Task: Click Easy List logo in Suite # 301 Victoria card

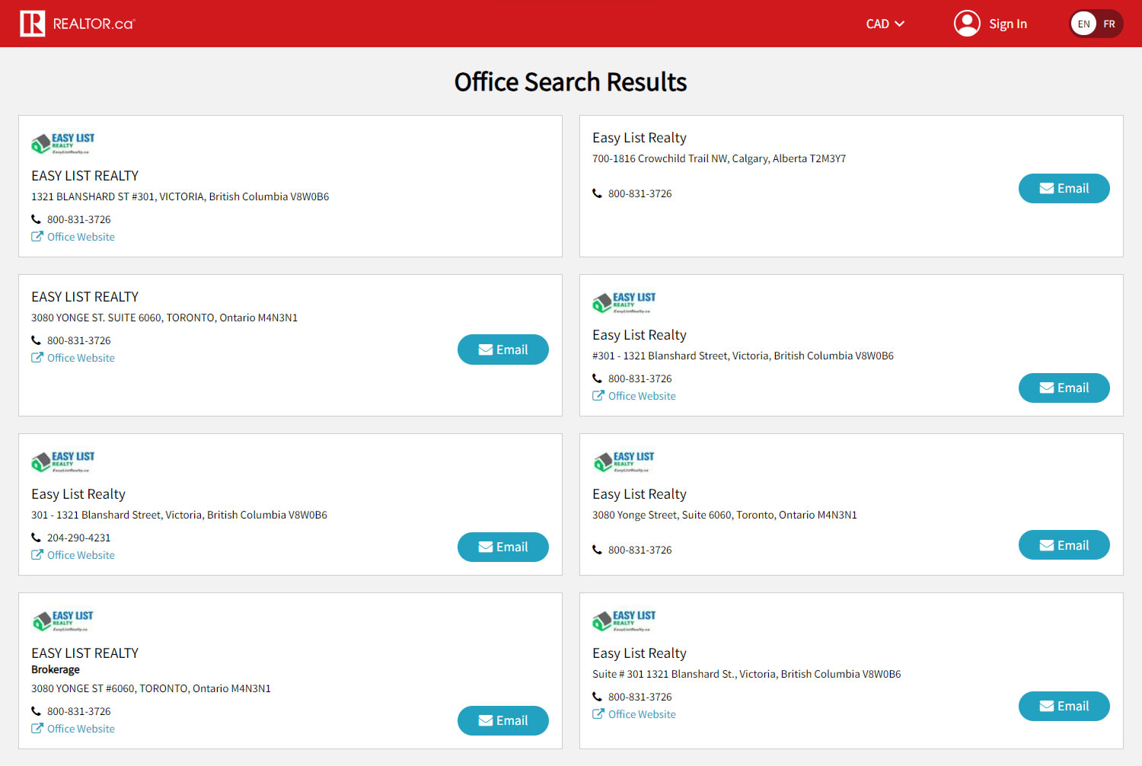Action: pyautogui.click(x=624, y=621)
